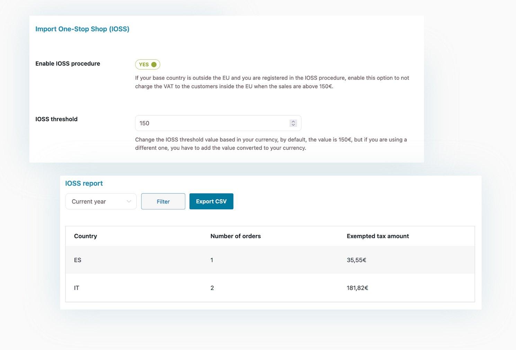Viewport: 516px width, 350px height.
Task: Click the 181,82€ exempted tax value
Action: click(357, 288)
